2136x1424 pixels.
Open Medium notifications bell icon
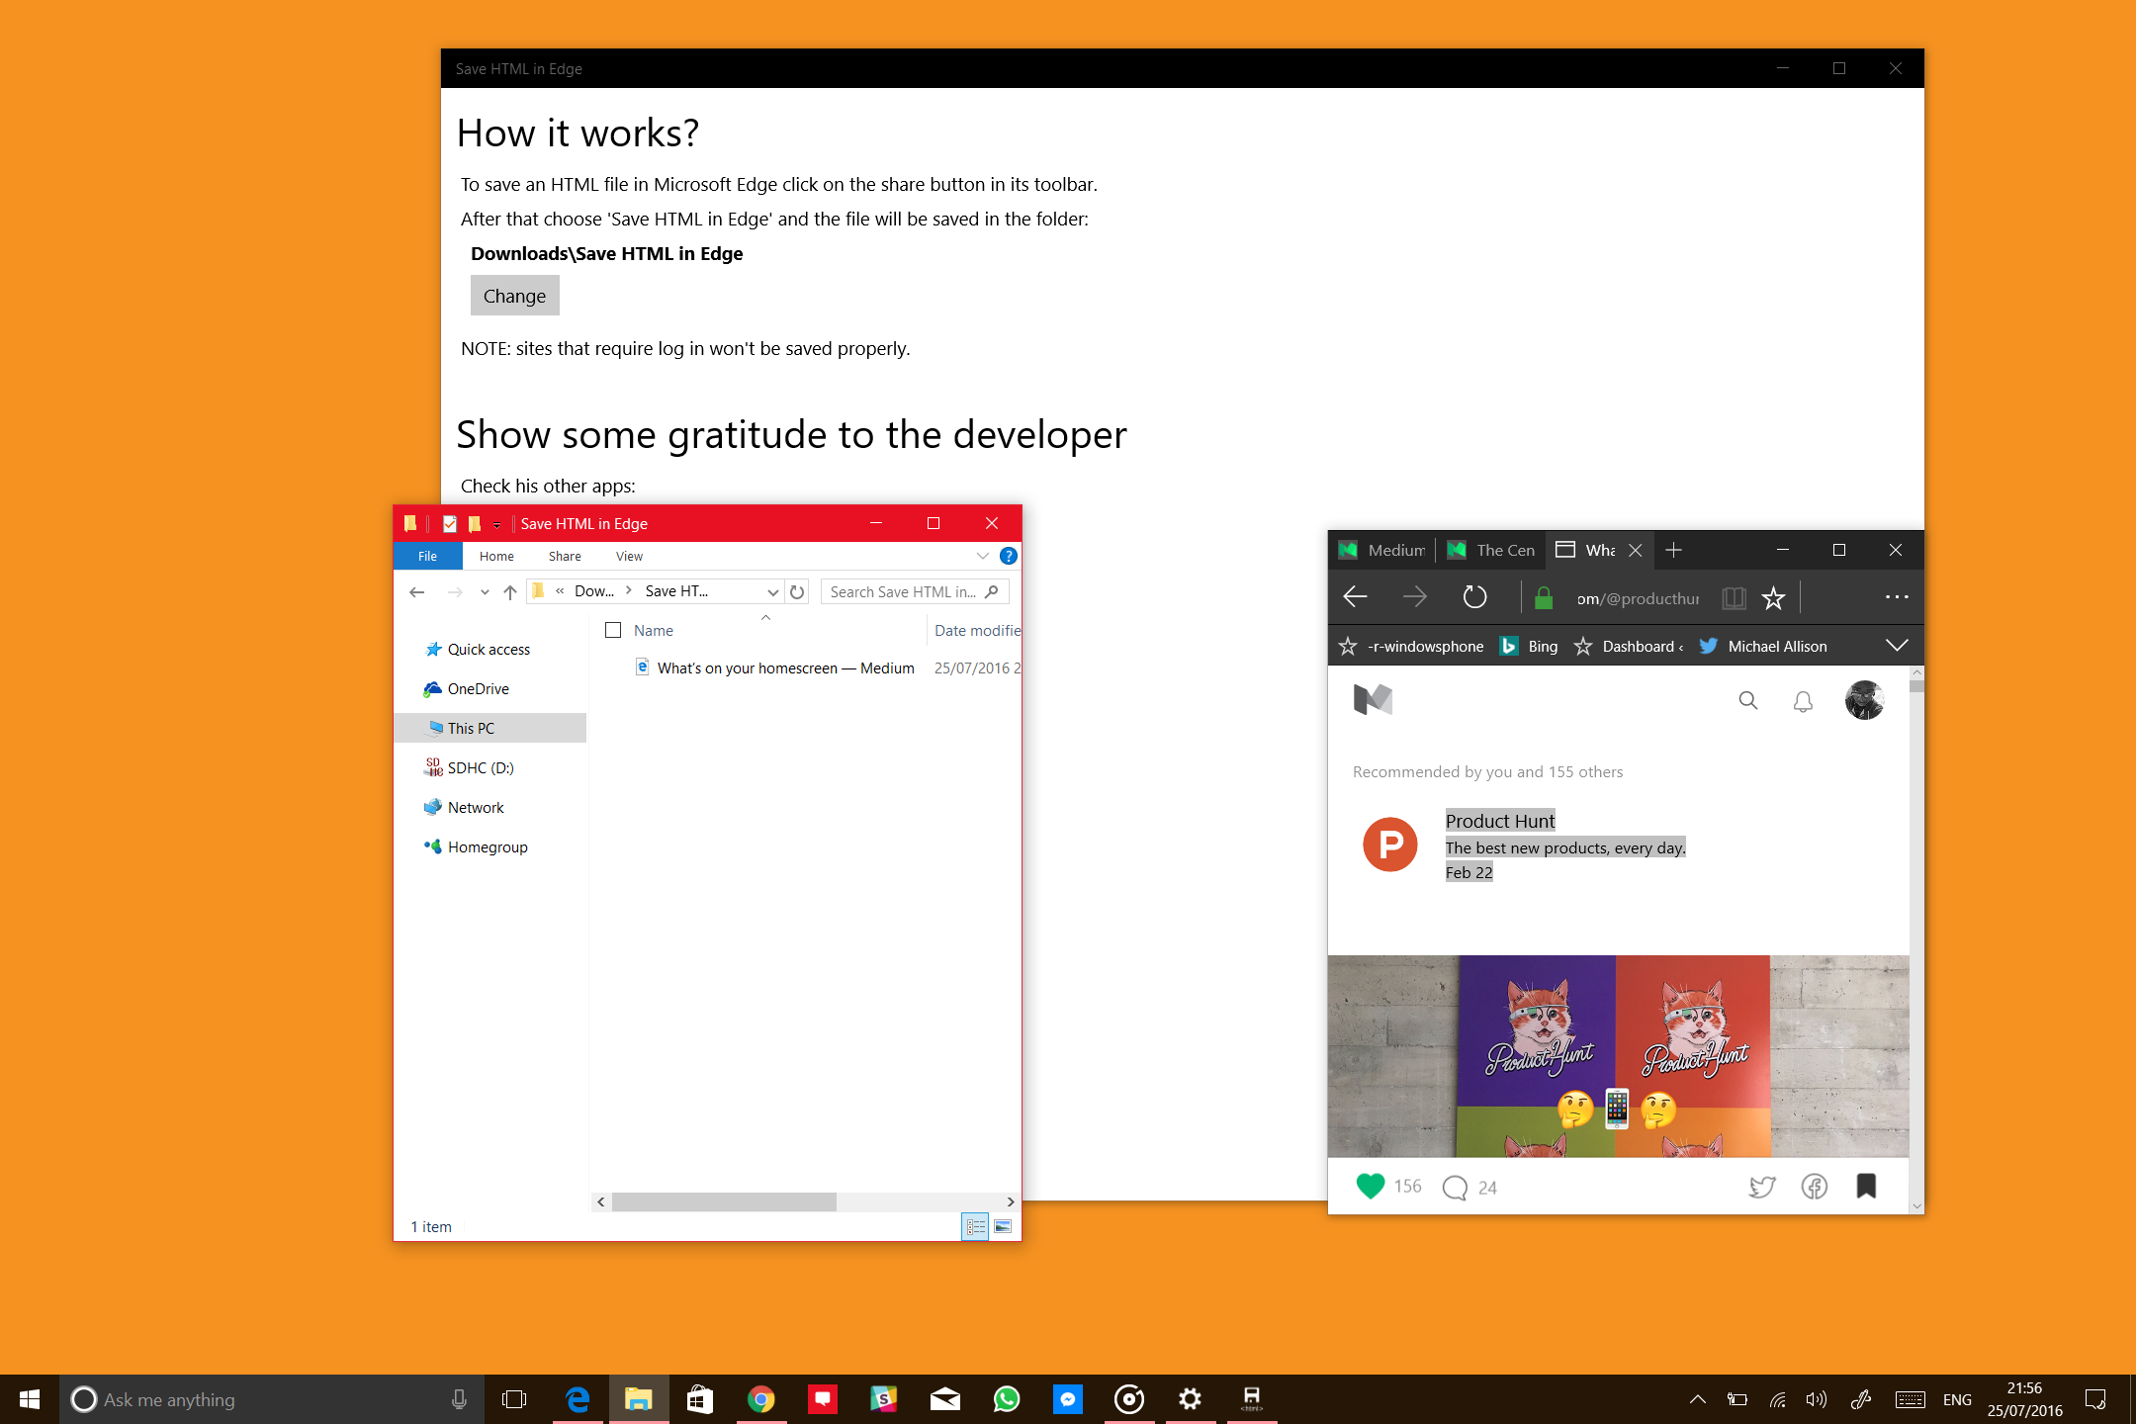pos(1803,701)
